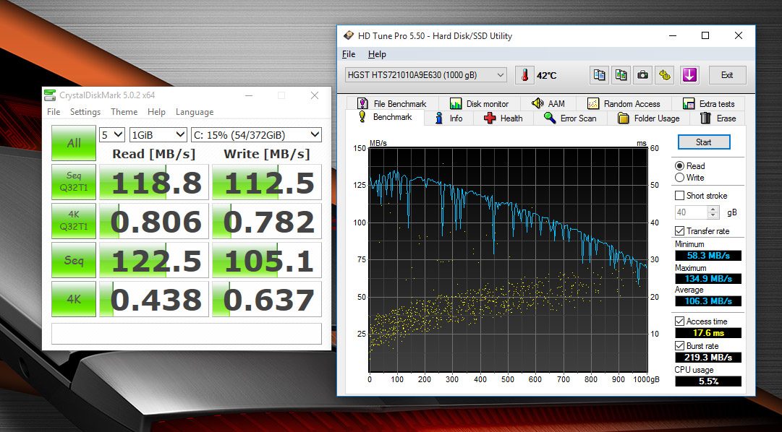
Task: Click the 4K Q32T1 read value 0.806
Action: 154,221
